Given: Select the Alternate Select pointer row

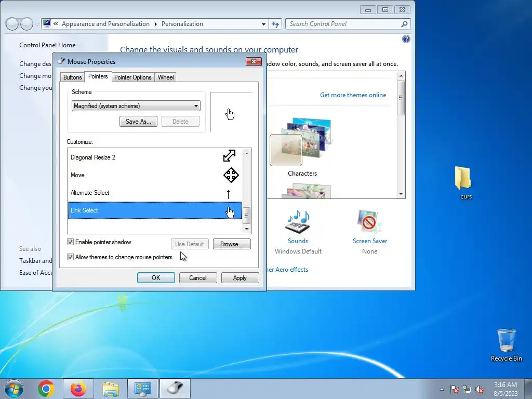Looking at the screenshot, I should (x=155, y=193).
